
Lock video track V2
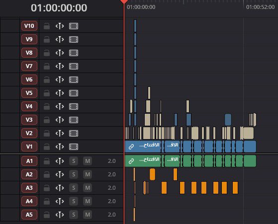click(x=47, y=133)
